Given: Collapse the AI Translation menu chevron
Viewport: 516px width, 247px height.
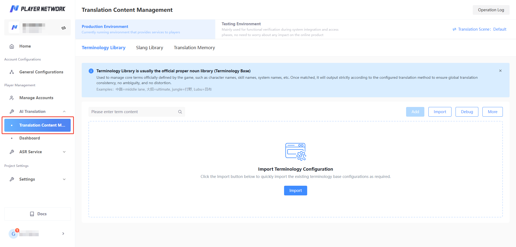Looking at the screenshot, I should (64, 112).
